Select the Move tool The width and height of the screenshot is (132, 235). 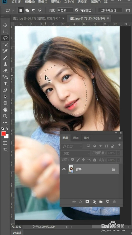click(x=5, y=25)
